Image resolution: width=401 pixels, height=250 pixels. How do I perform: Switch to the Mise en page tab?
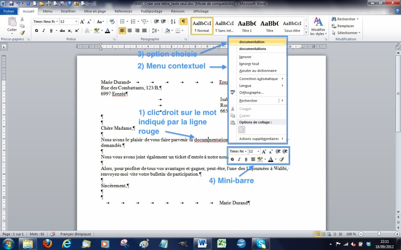point(95,11)
